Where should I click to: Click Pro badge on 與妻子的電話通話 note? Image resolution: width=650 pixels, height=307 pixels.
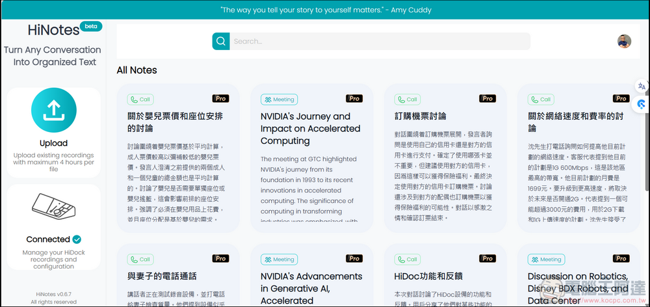click(x=220, y=258)
